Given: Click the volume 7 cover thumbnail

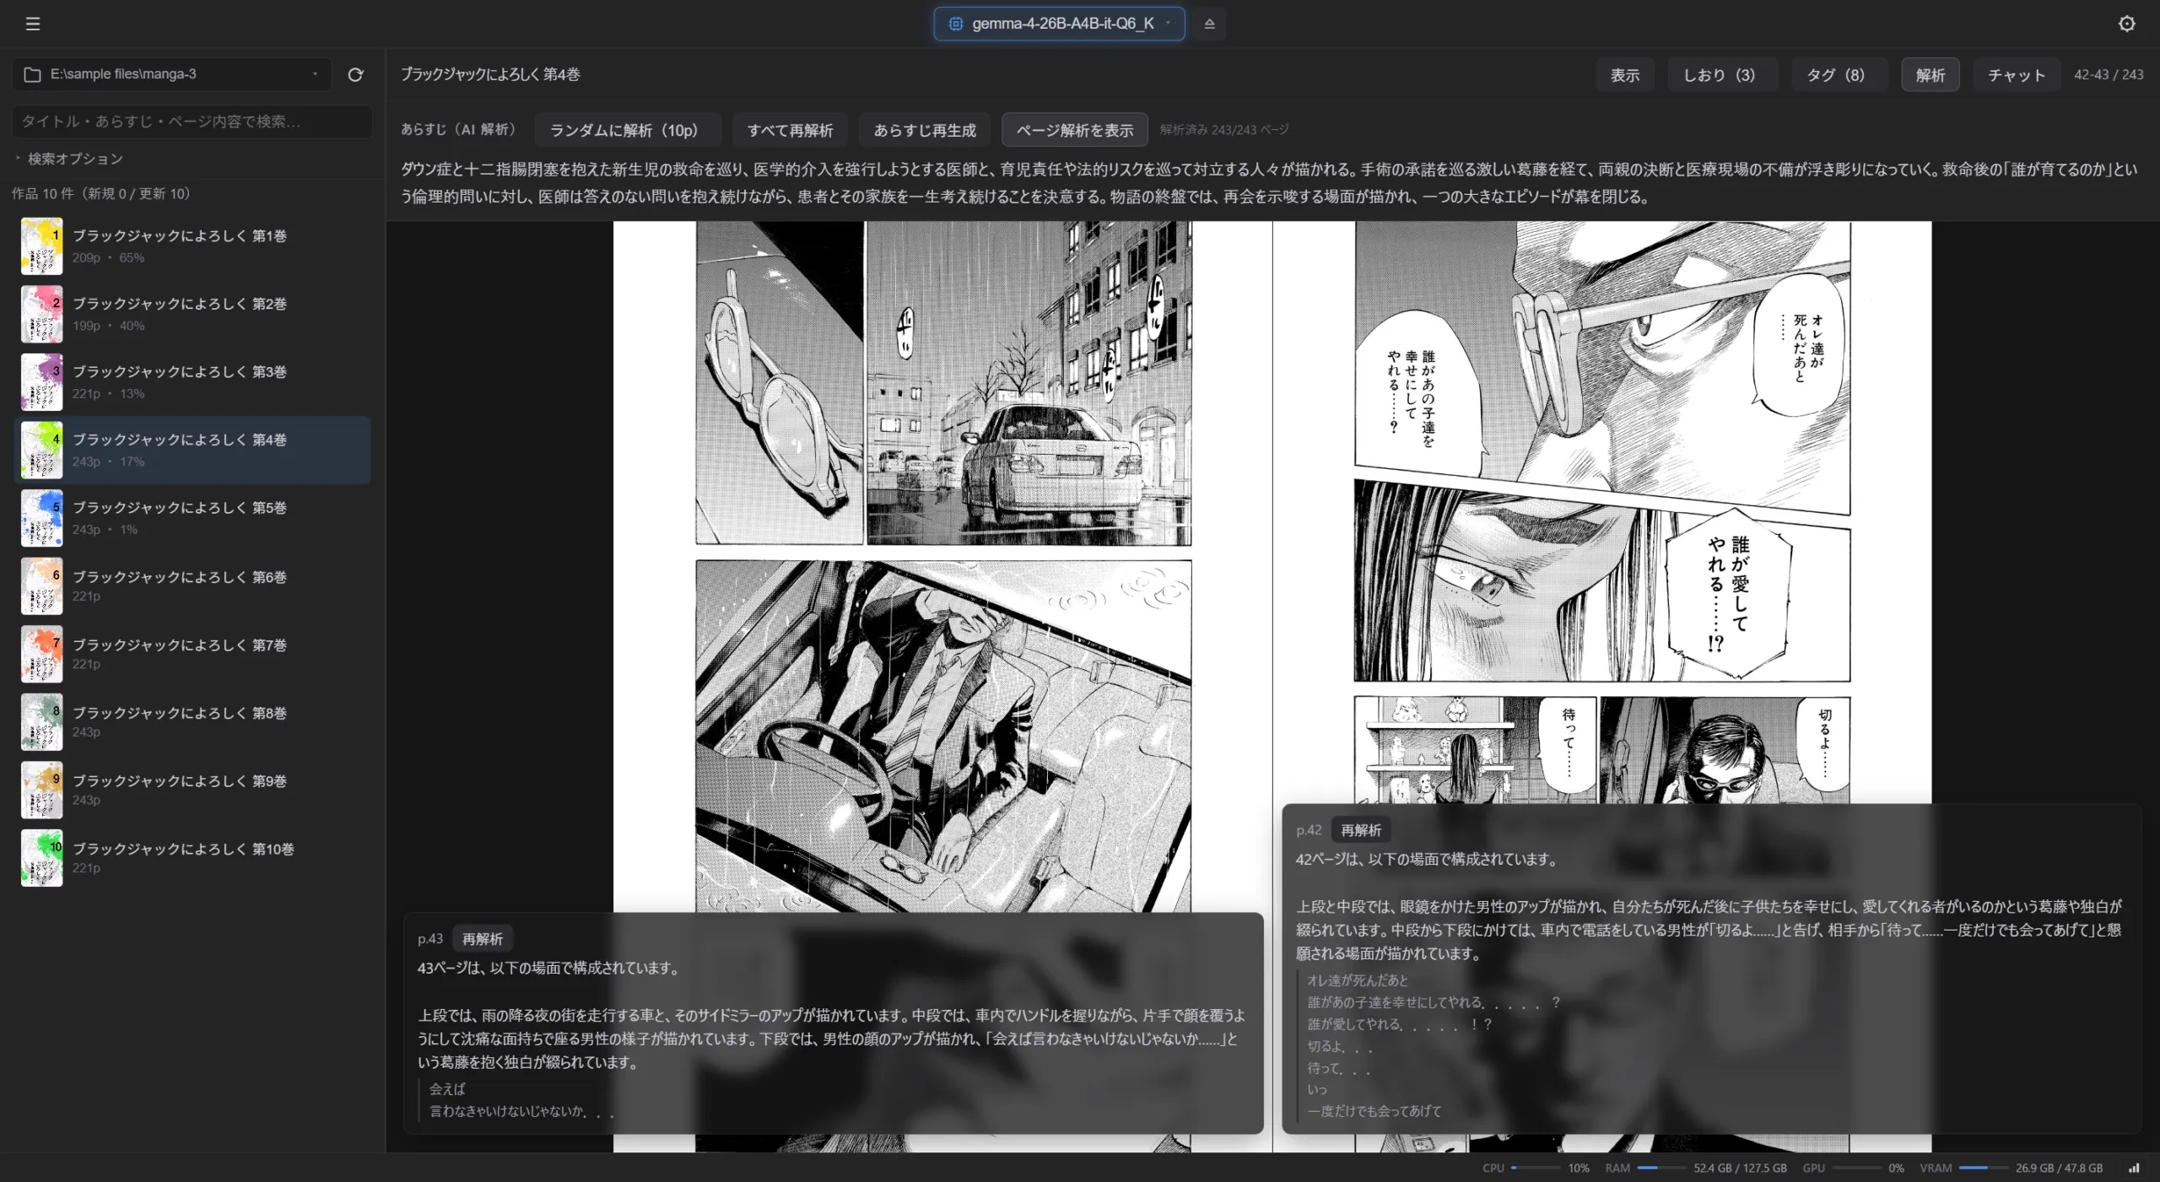Looking at the screenshot, I should coord(41,654).
